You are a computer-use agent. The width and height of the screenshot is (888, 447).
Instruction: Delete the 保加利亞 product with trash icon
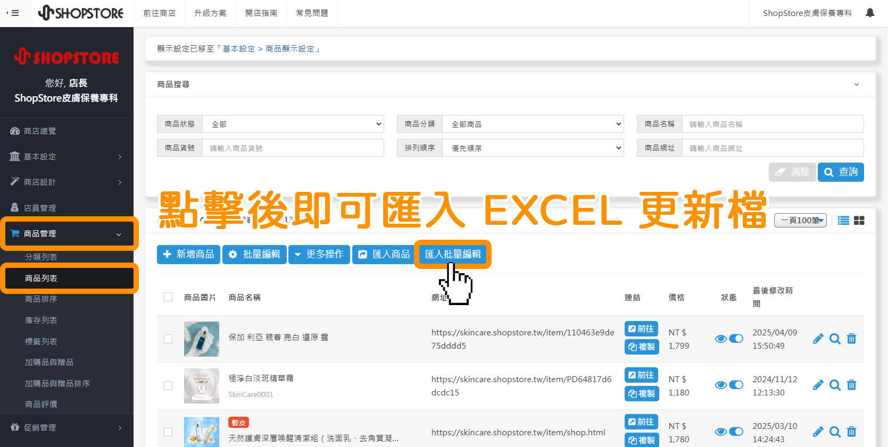tap(852, 339)
